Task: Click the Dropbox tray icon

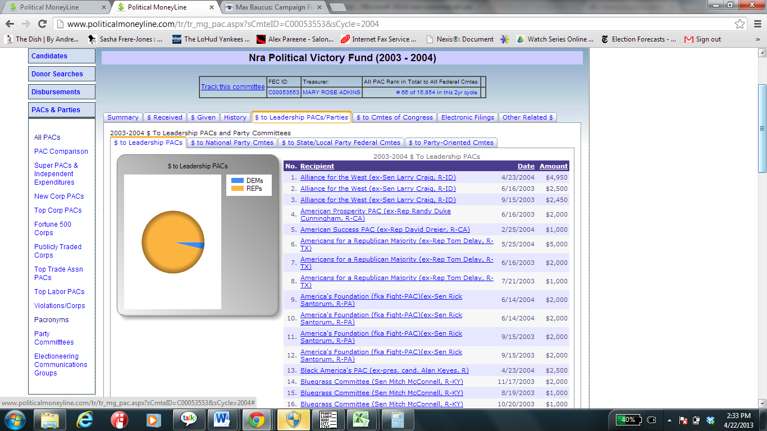Action: coord(710,419)
